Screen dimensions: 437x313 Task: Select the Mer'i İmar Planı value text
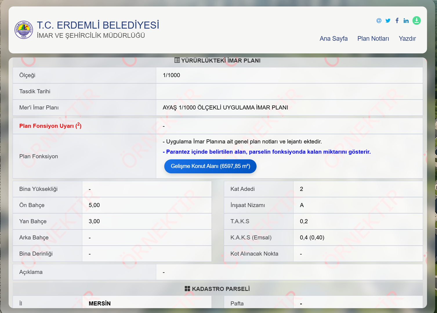(x=225, y=108)
